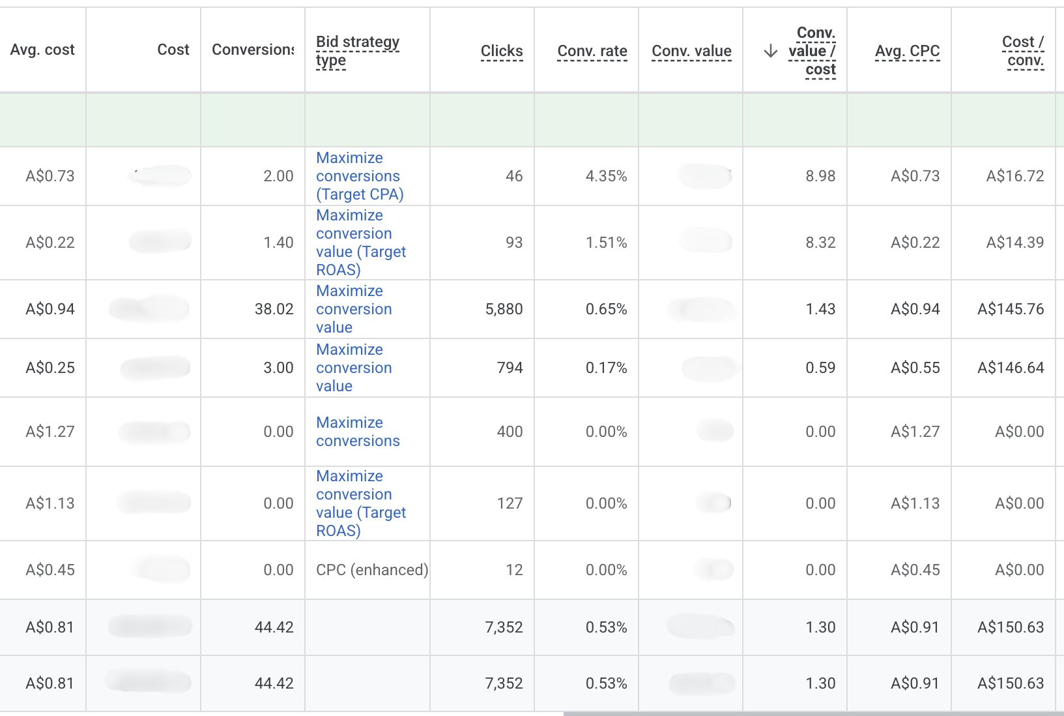Open Maximize conversion value link in 794 clicks row
Image resolution: width=1064 pixels, height=716 pixels.
354,368
